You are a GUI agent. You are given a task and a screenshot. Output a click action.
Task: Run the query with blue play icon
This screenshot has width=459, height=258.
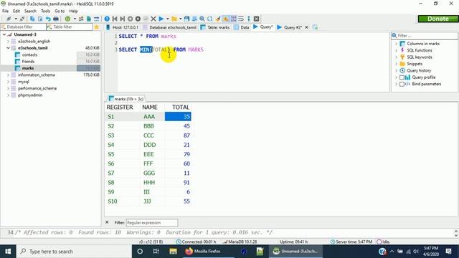pyautogui.click(x=161, y=19)
